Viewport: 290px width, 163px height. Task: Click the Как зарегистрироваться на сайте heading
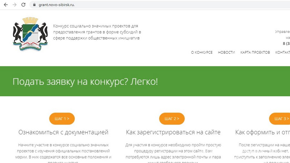point(173,132)
